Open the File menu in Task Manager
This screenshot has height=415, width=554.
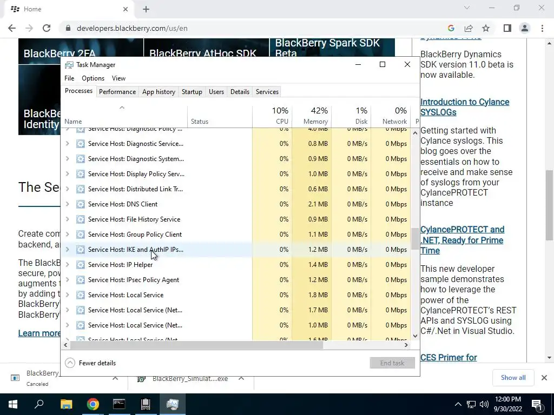pyautogui.click(x=69, y=78)
